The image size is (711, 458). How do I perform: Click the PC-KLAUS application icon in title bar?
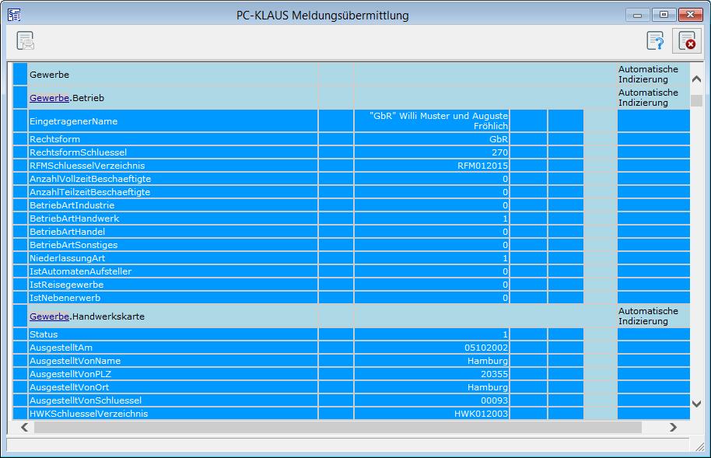click(14, 15)
